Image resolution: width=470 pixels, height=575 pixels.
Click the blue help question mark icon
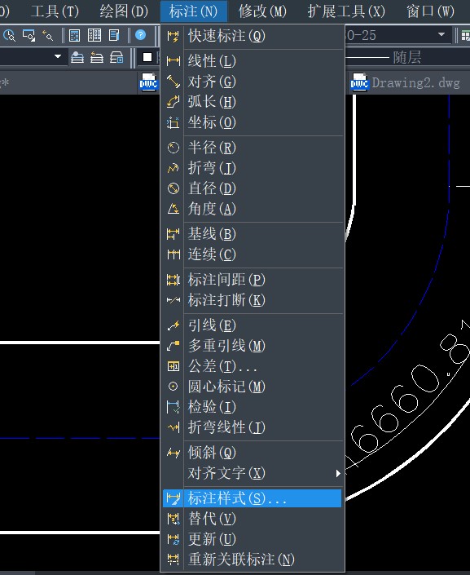(x=140, y=35)
